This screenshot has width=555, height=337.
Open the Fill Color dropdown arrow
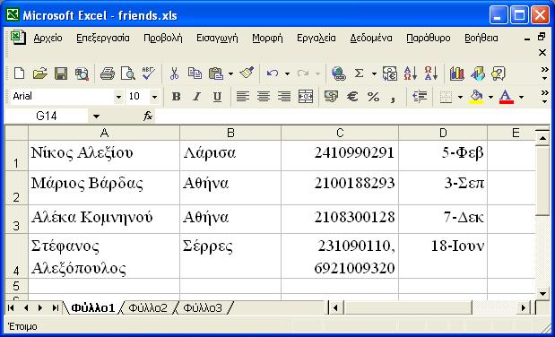490,97
